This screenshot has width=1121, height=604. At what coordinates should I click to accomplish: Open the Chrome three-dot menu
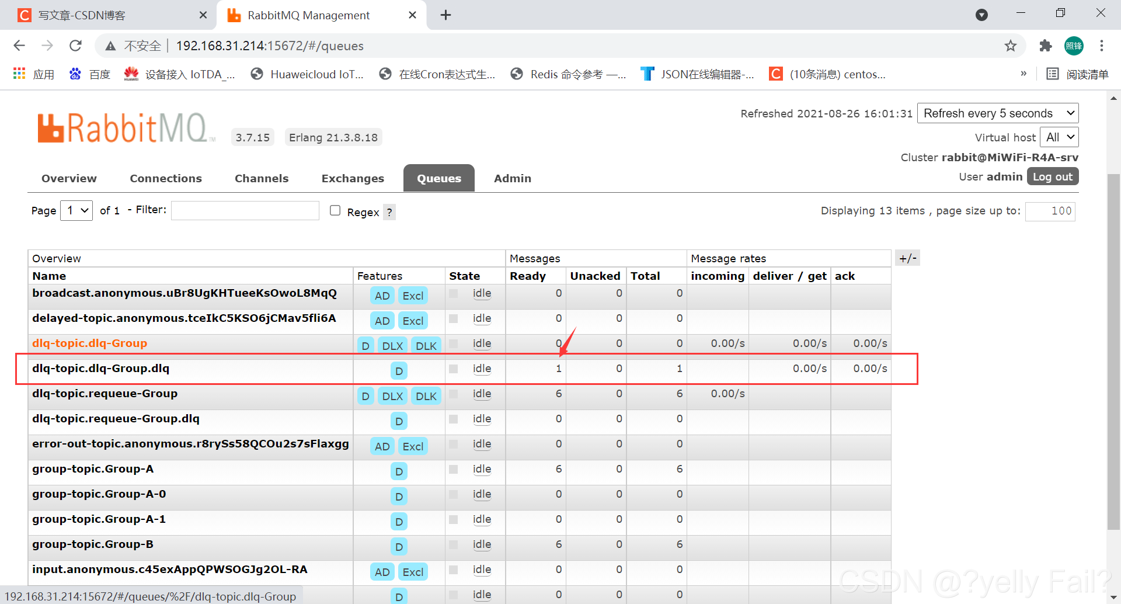pos(1102,46)
